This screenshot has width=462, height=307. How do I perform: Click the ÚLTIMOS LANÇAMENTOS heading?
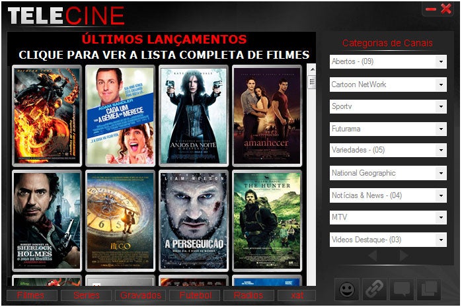tap(164, 39)
